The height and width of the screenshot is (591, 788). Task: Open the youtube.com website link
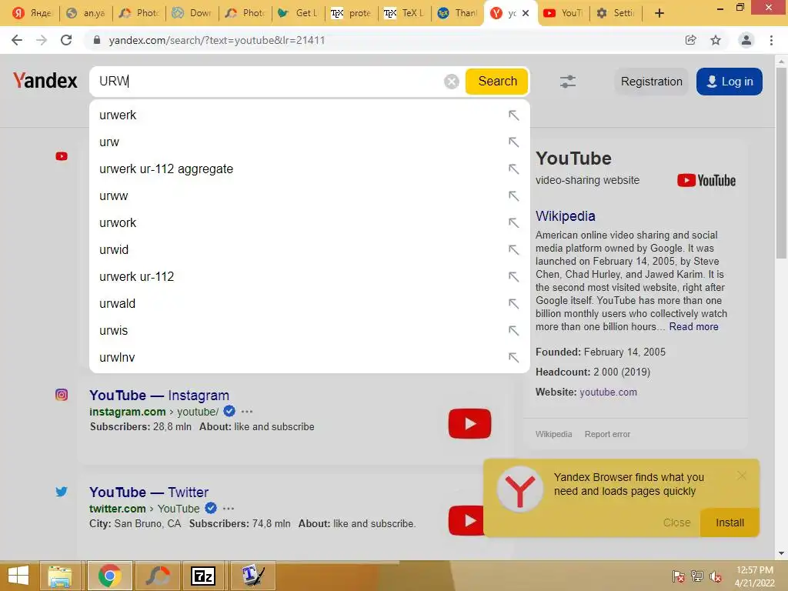tap(608, 392)
